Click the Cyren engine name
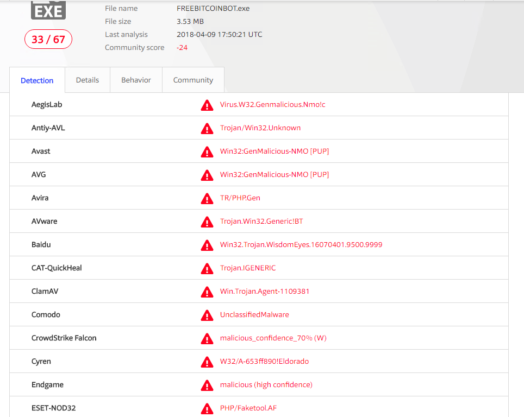 click(41, 362)
